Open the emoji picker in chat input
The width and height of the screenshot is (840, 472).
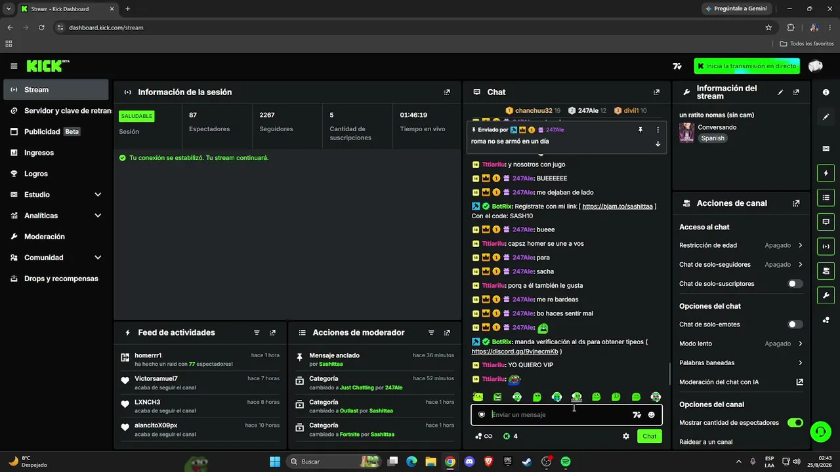coord(652,414)
